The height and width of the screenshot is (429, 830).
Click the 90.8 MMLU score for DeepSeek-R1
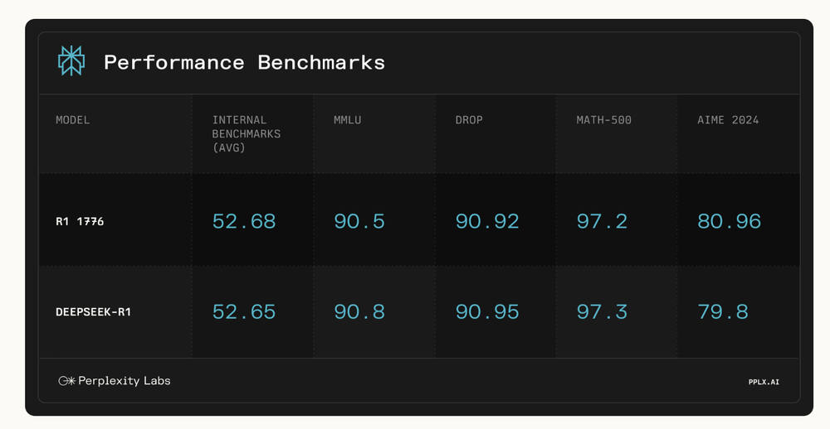pos(359,311)
